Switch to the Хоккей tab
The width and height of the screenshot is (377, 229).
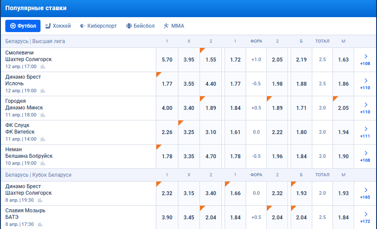click(58, 26)
